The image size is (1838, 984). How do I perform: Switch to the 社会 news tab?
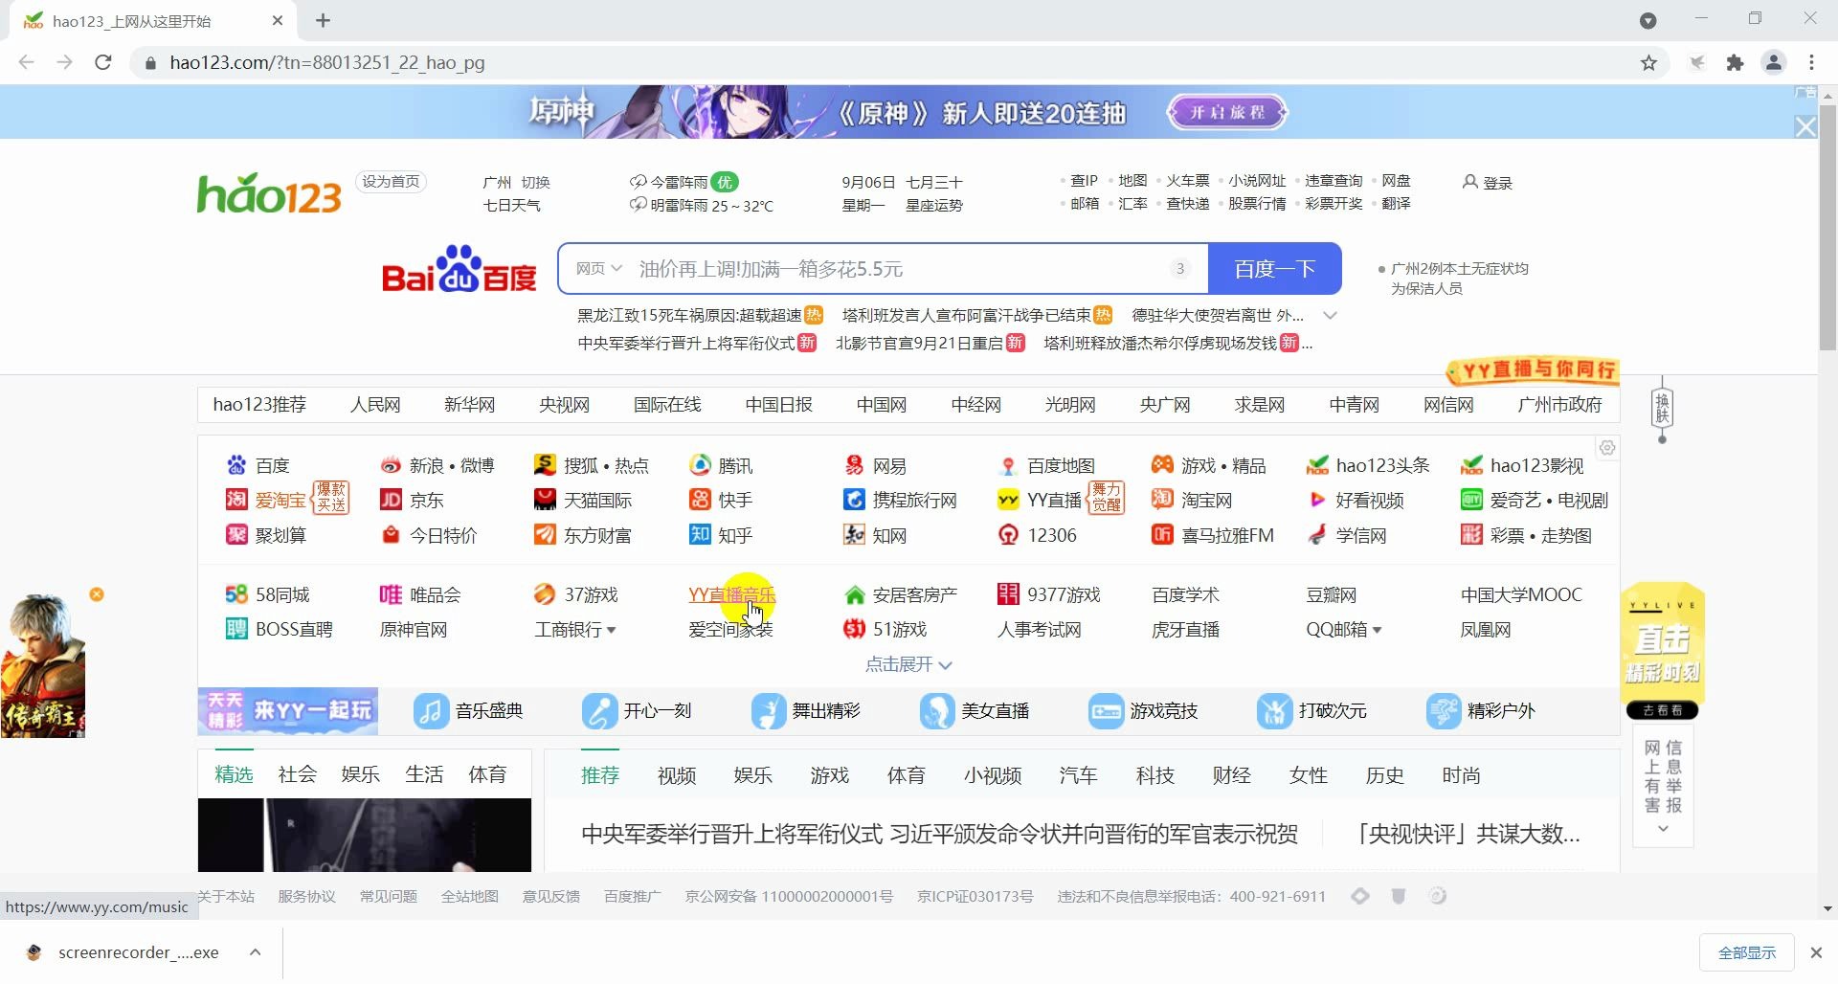click(x=297, y=773)
